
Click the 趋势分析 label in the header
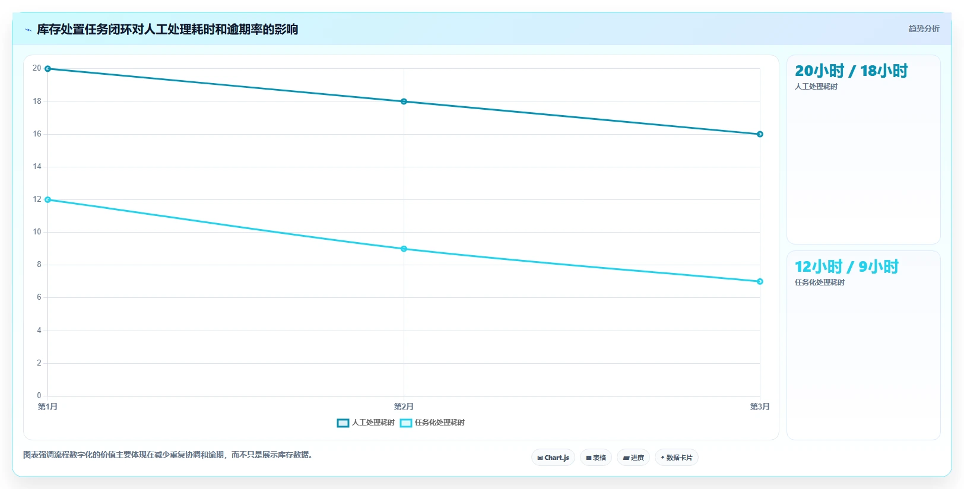coord(924,28)
